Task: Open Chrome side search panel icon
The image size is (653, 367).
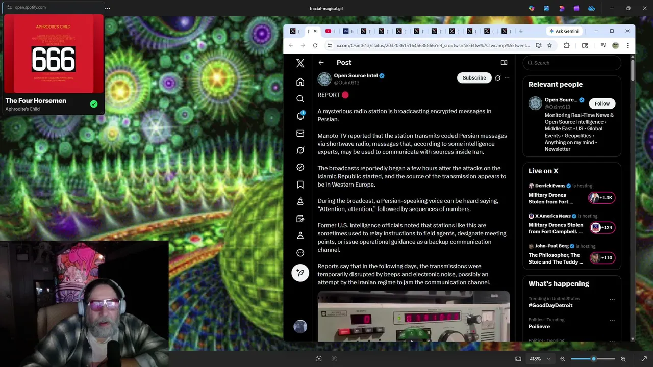Action: pyautogui.click(x=585, y=45)
